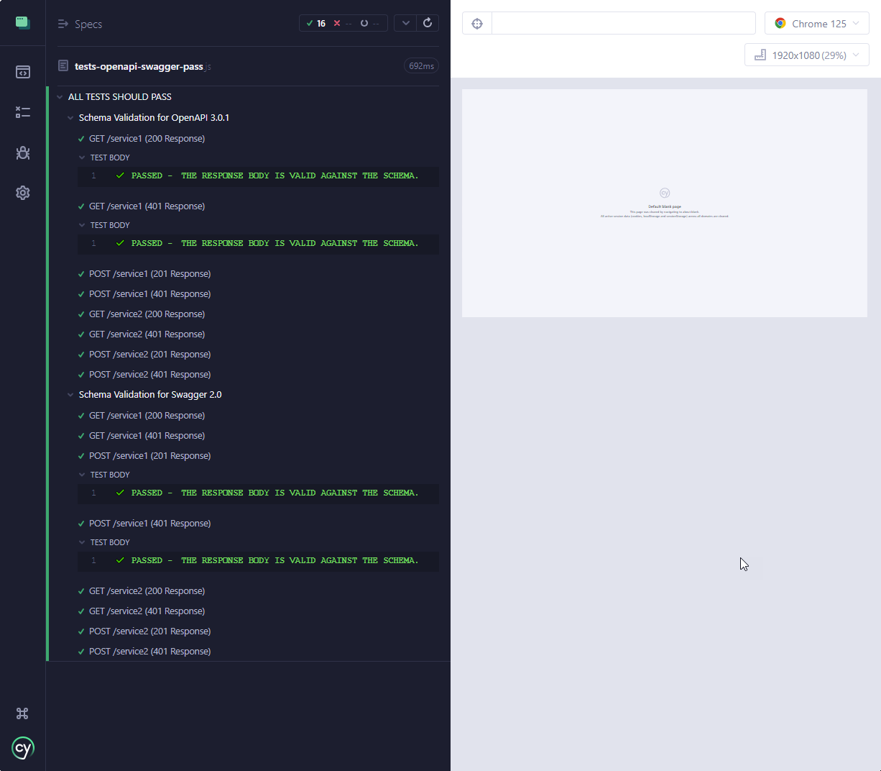The height and width of the screenshot is (771, 881).
Task: Click the 692ms duration badge
Action: point(421,66)
